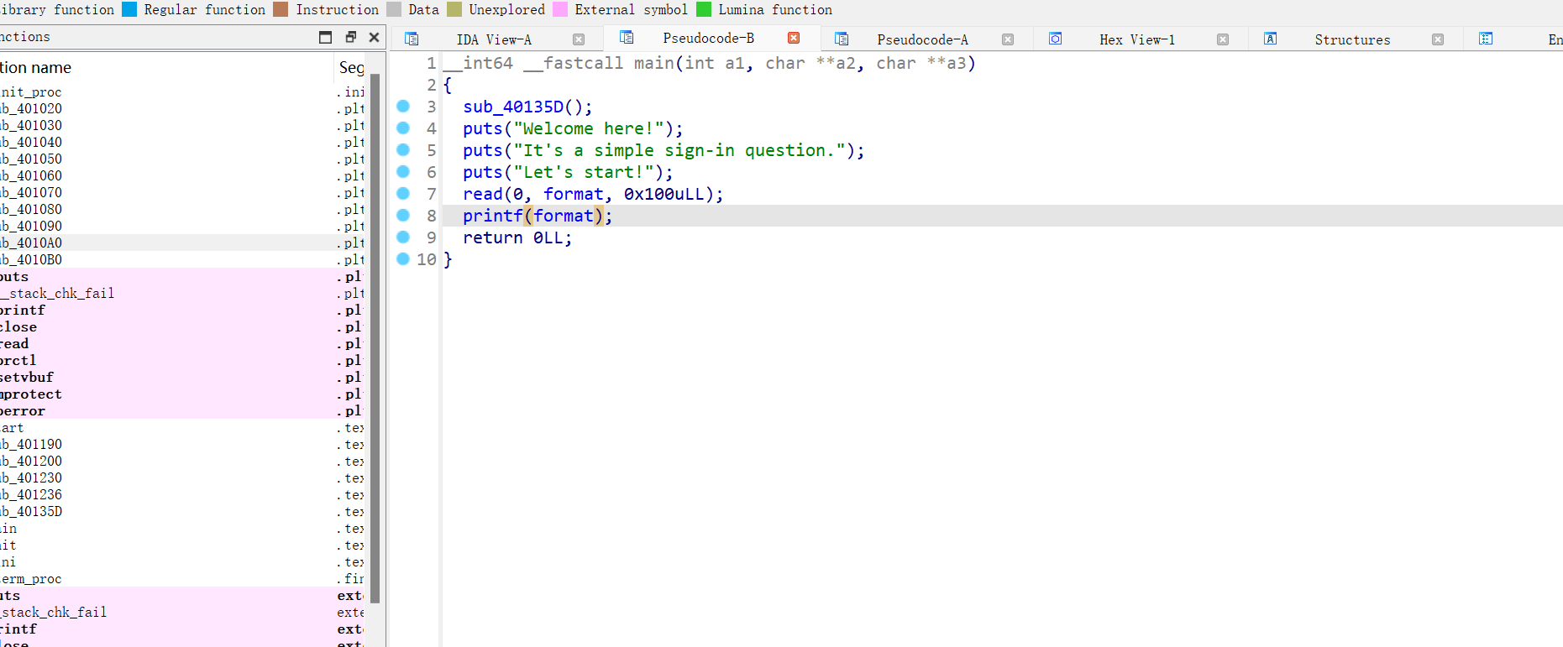Toggle breakpoint dot on line 5

tap(403, 149)
